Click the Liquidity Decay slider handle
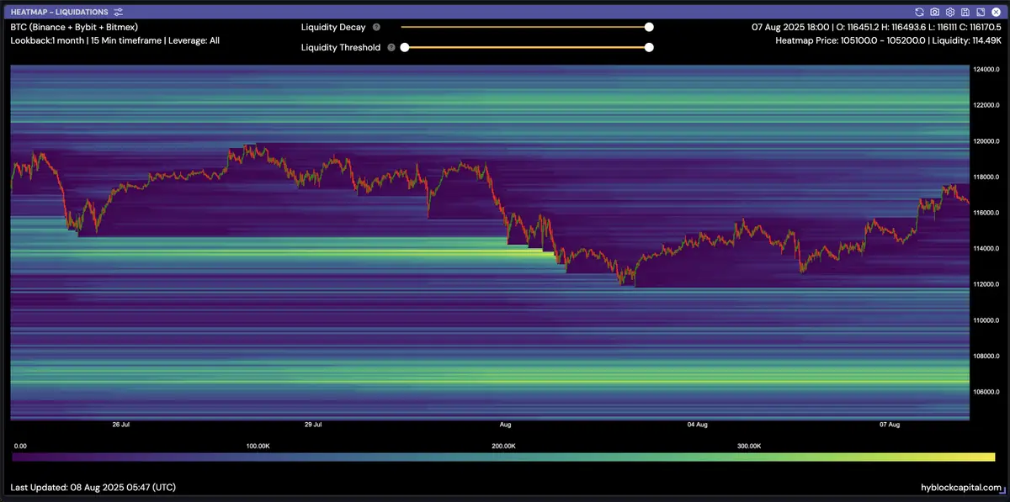 649,27
